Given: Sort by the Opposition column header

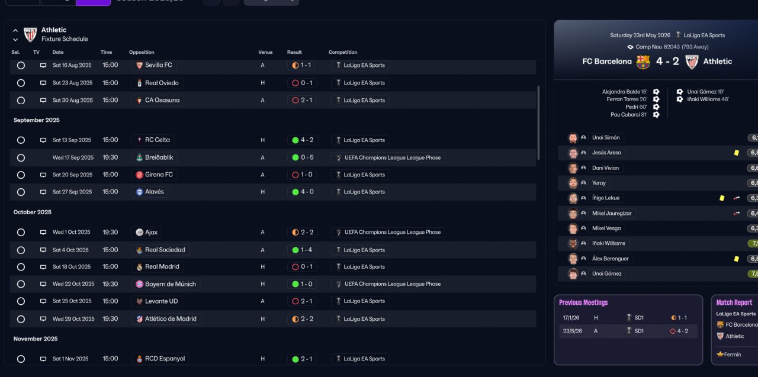Looking at the screenshot, I should click(x=142, y=52).
